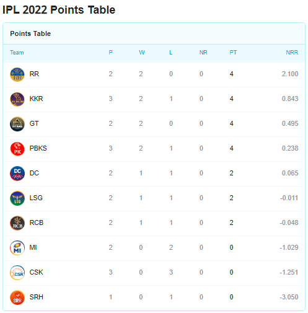Click the Team column header
Viewport: 308px width, 313px height.
[17, 53]
